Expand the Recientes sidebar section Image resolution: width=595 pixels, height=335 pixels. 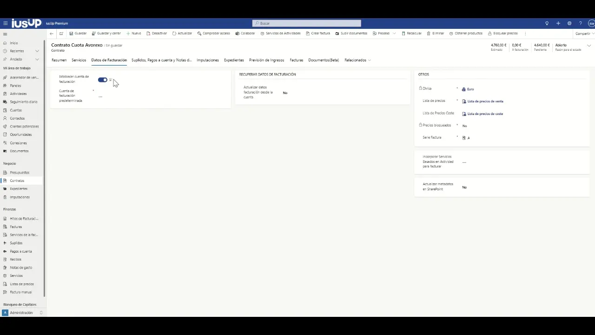(x=38, y=51)
